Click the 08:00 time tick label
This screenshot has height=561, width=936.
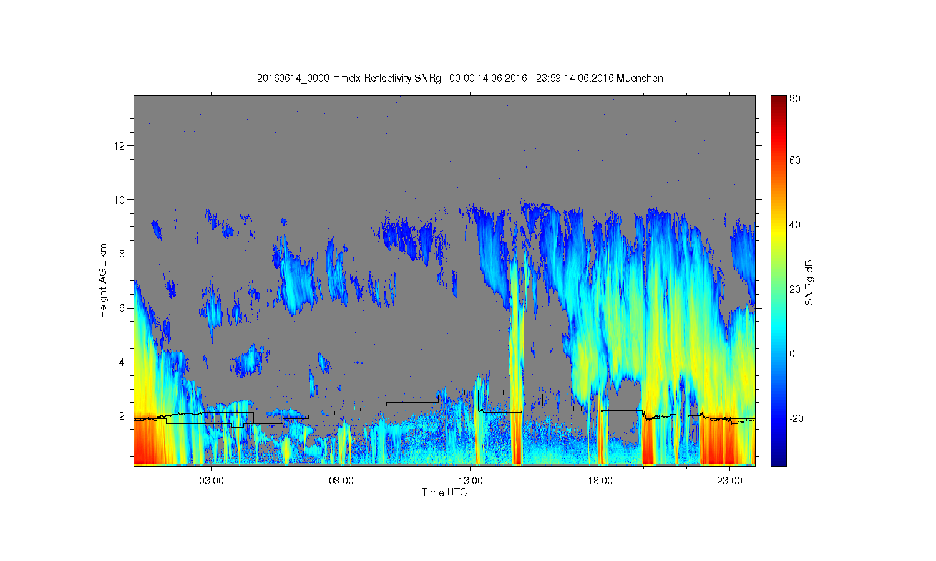[341, 481]
